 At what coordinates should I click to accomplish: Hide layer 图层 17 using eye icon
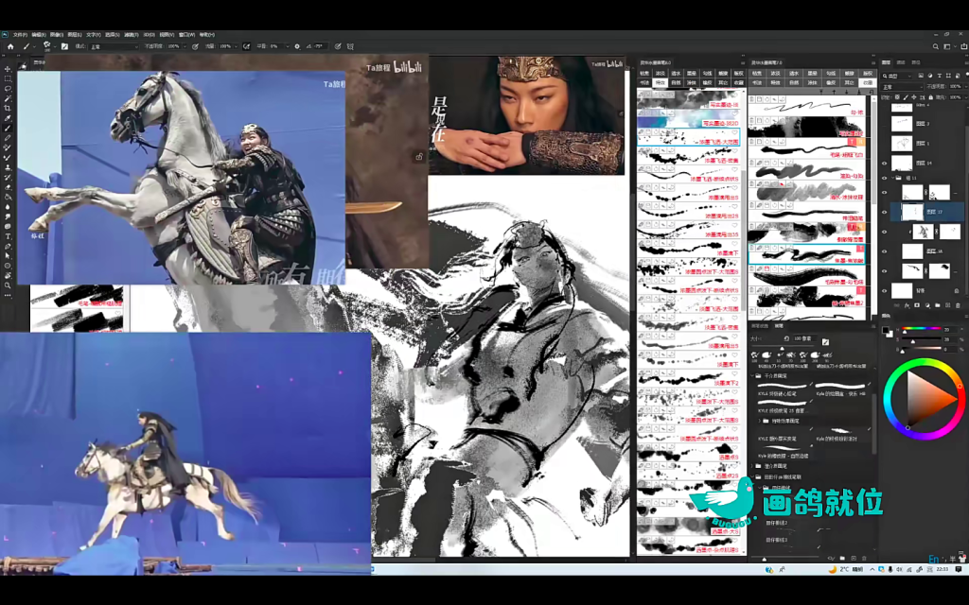click(x=885, y=212)
